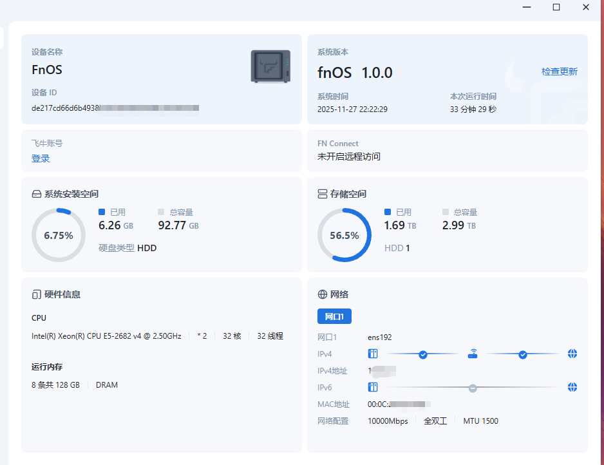The image size is (604, 465).
Task: Click first IPv4 checkmark status indicator
Action: [x=423, y=354]
